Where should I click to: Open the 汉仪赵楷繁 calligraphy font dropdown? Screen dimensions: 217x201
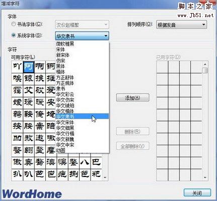click(82, 25)
